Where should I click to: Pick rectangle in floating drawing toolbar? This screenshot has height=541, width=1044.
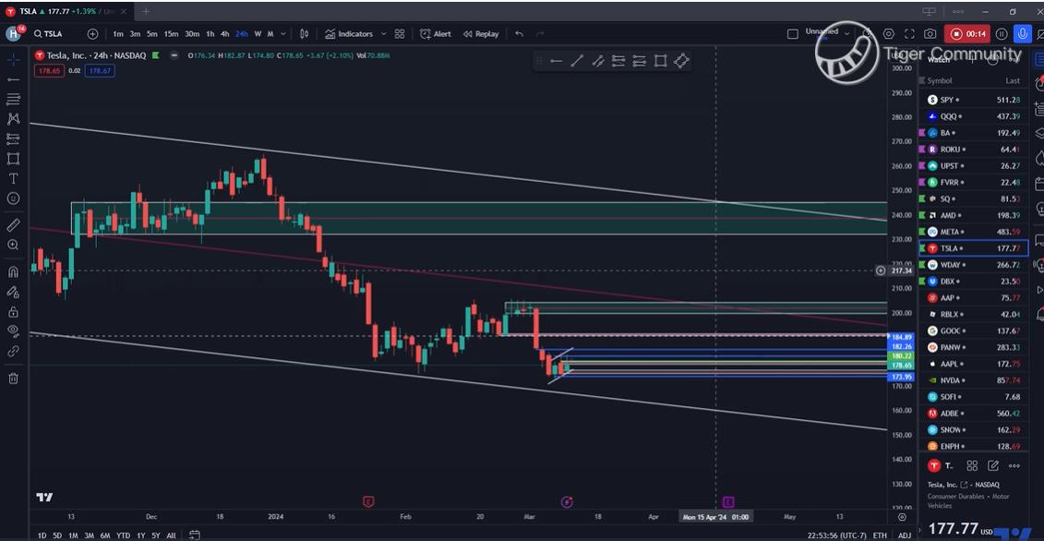pos(661,61)
